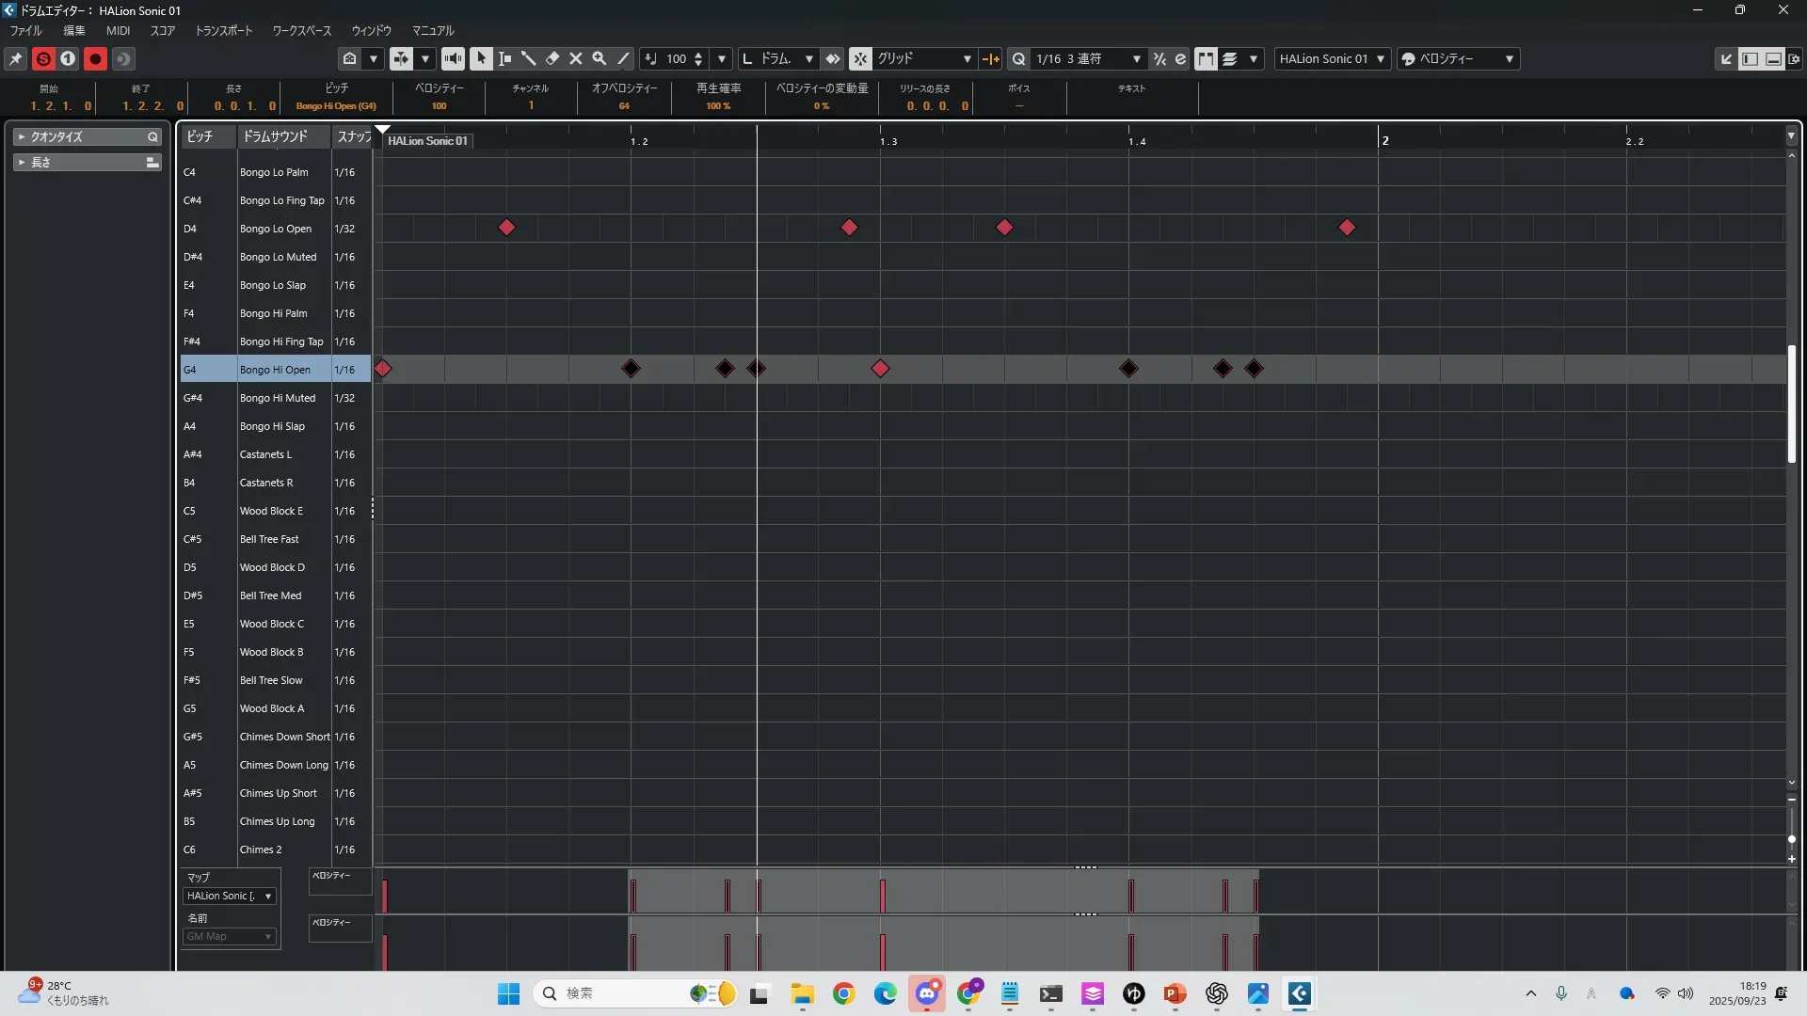
Task: Toggle the Snap on/off button
Action: [860, 58]
